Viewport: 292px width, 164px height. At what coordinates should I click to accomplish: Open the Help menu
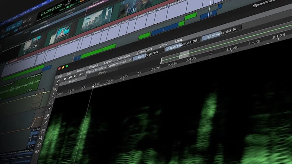coord(179,40)
